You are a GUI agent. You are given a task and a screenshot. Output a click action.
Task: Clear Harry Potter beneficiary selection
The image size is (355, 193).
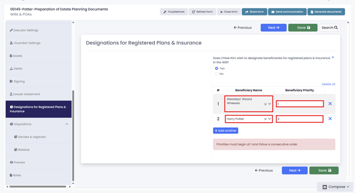pyautogui.click(x=265, y=119)
